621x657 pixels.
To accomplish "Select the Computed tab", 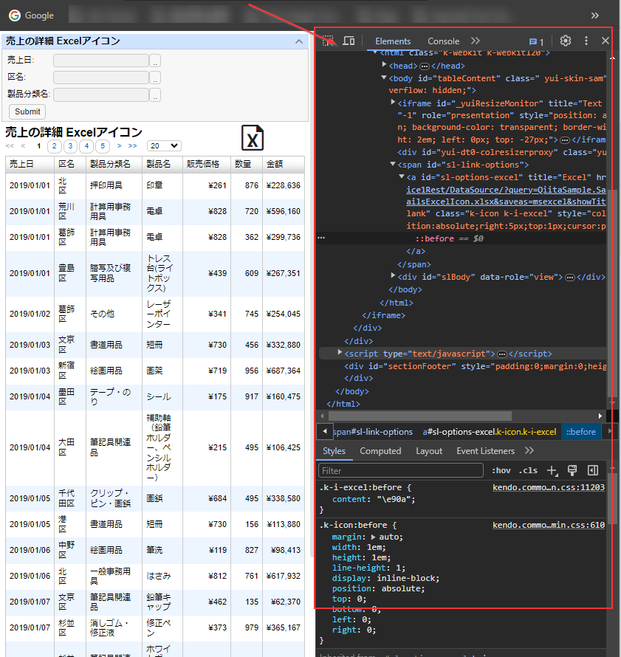I will click(380, 451).
